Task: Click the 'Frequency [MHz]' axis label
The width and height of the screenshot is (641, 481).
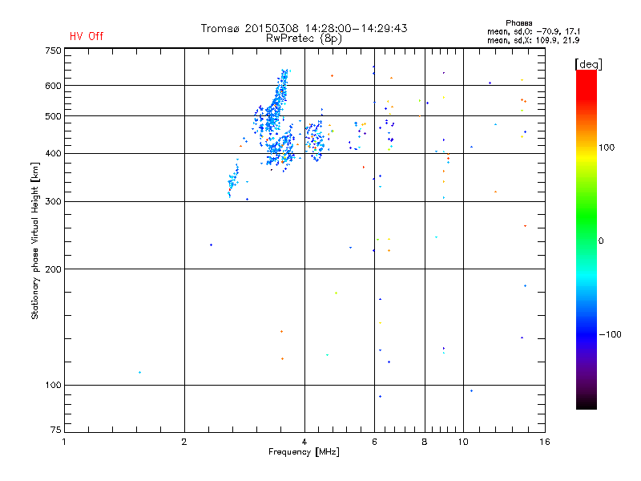Action: tap(304, 452)
